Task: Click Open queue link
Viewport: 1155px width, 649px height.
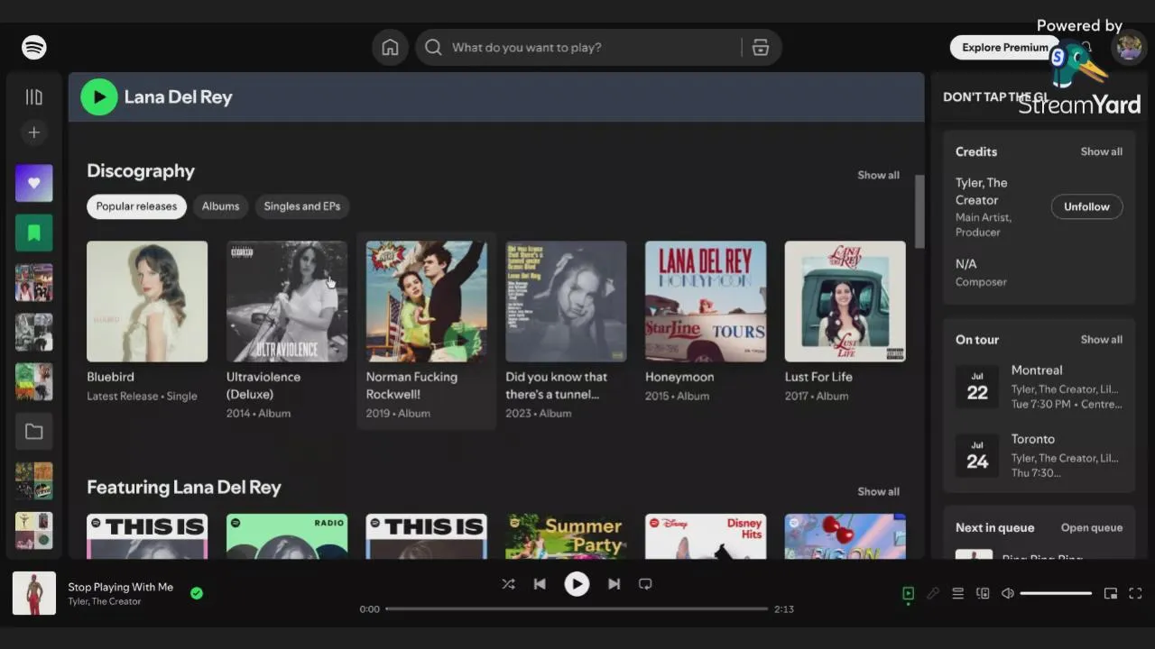Action: [1092, 527]
